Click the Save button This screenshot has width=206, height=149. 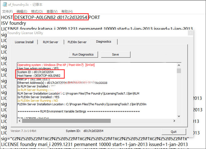coord(116,54)
